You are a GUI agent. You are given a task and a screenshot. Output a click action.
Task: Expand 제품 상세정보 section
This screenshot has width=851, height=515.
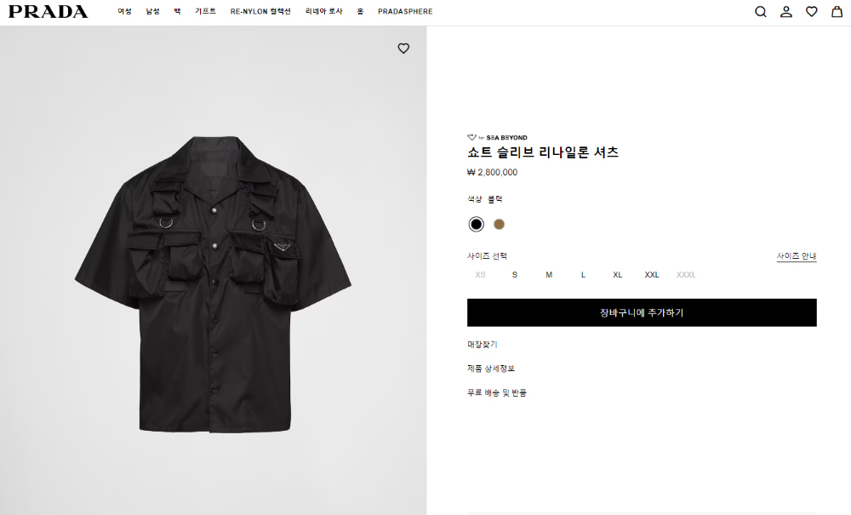pyautogui.click(x=491, y=369)
